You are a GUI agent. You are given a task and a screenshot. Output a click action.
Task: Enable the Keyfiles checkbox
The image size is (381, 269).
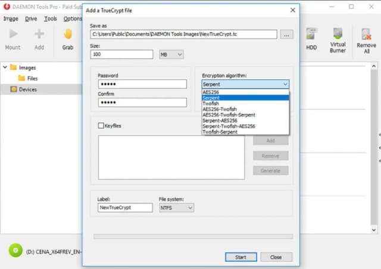[x=101, y=126]
